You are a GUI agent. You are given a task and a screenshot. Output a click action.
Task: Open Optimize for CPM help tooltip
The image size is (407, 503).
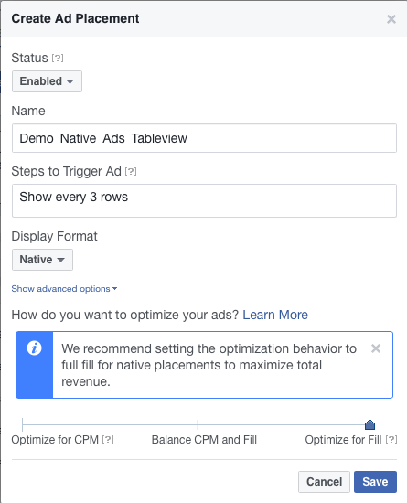pyautogui.click(x=108, y=439)
